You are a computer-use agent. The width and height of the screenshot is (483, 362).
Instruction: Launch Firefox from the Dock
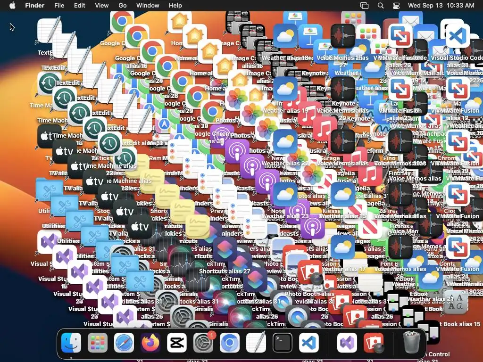click(x=150, y=343)
